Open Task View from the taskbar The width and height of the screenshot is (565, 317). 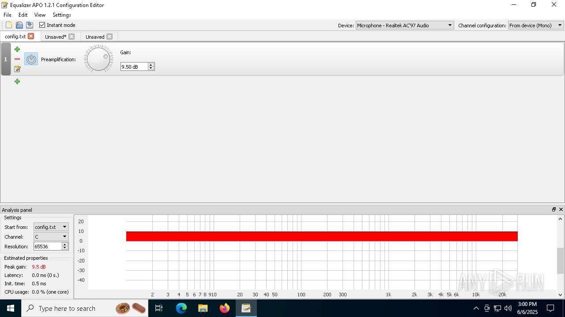[159, 308]
